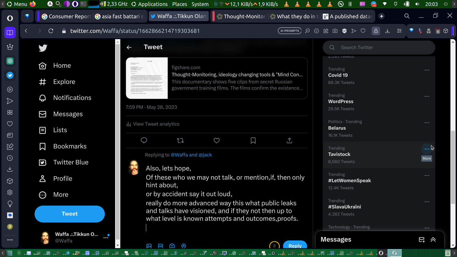Click the reply speech bubble icon
Viewport: 457px width, 257px height.
(144, 140)
